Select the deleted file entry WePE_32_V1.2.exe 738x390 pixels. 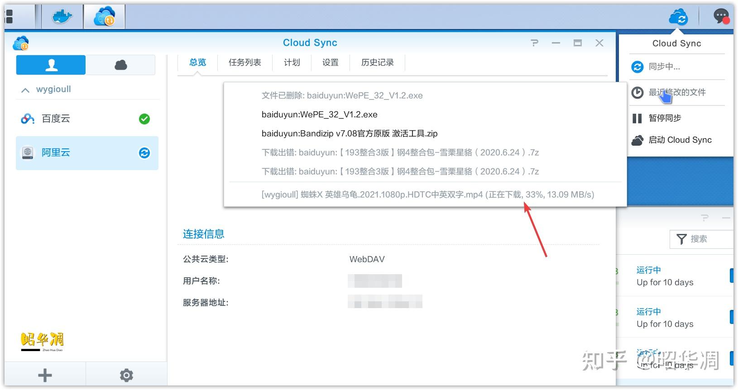342,95
